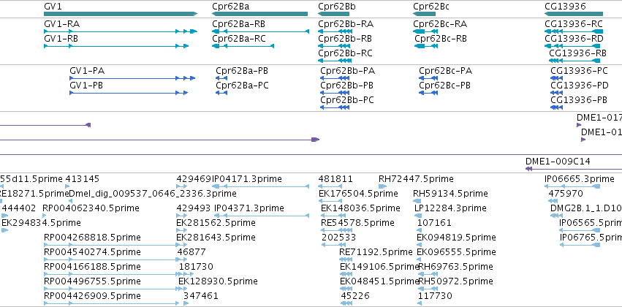Select the CG13936-PB protein label

[x=579, y=100]
